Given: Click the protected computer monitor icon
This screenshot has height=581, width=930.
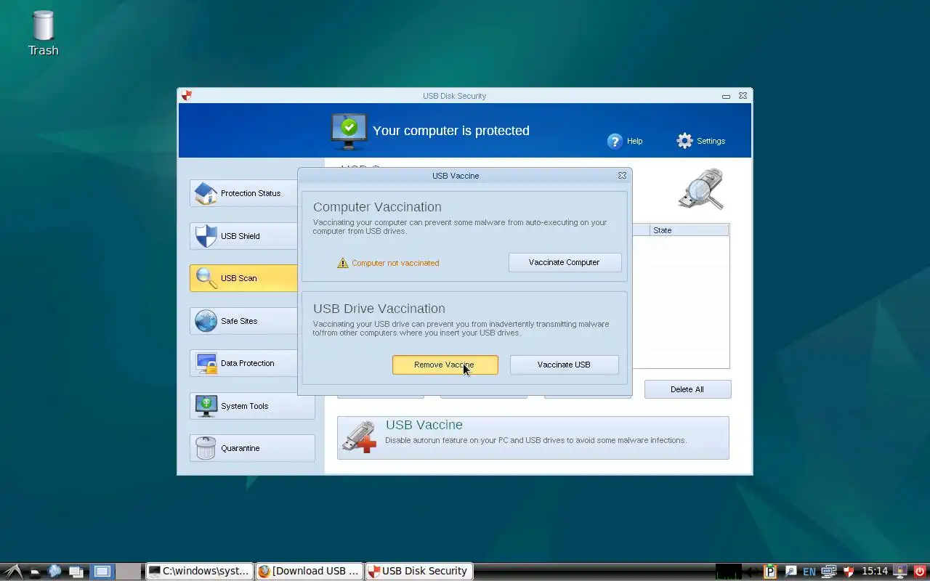Looking at the screenshot, I should pyautogui.click(x=349, y=131).
